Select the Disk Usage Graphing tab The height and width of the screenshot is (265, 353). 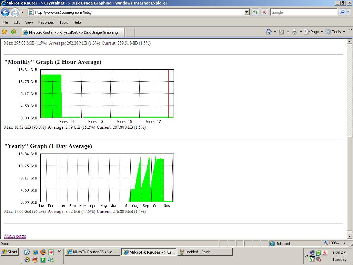(x=73, y=32)
